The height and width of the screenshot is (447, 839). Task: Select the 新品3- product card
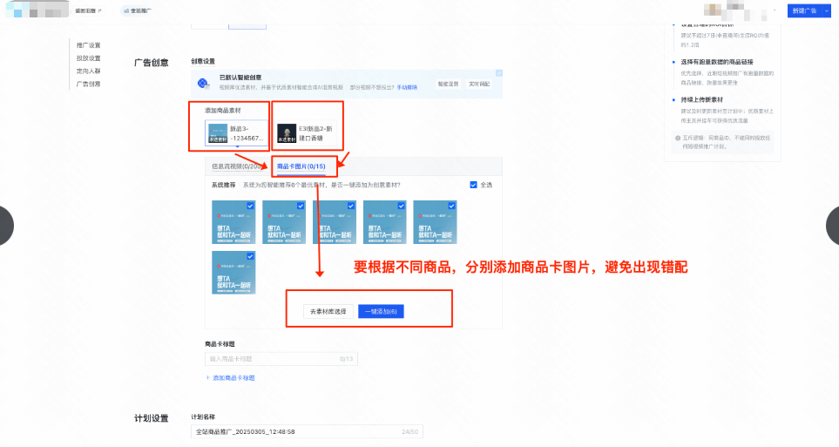point(236,133)
